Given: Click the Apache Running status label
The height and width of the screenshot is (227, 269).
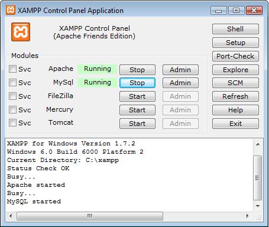Looking at the screenshot, I should (x=98, y=69).
